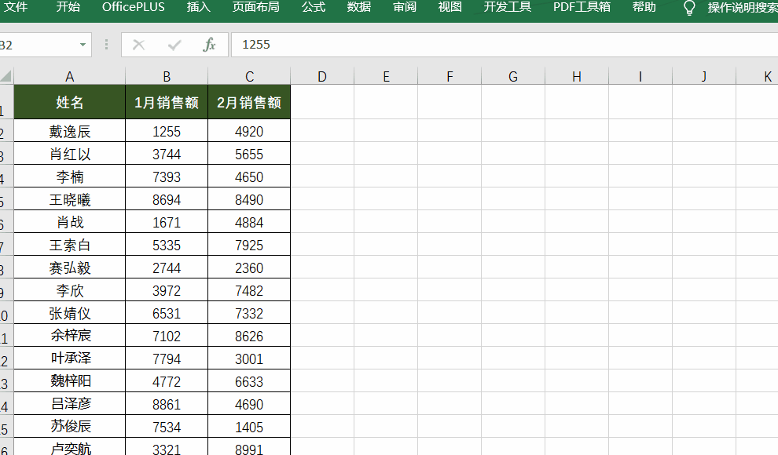
Task: Select column F header
Action: click(x=450, y=77)
